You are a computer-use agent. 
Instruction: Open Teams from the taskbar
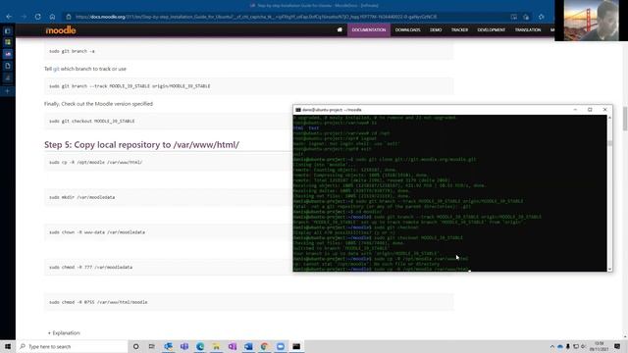tap(184, 346)
